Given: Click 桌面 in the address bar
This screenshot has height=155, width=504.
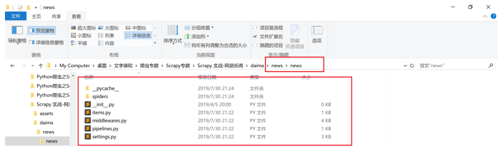Looking at the screenshot, I should point(102,66).
